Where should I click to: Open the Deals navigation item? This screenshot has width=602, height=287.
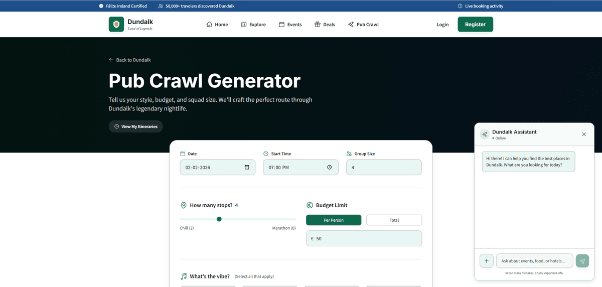coord(325,25)
